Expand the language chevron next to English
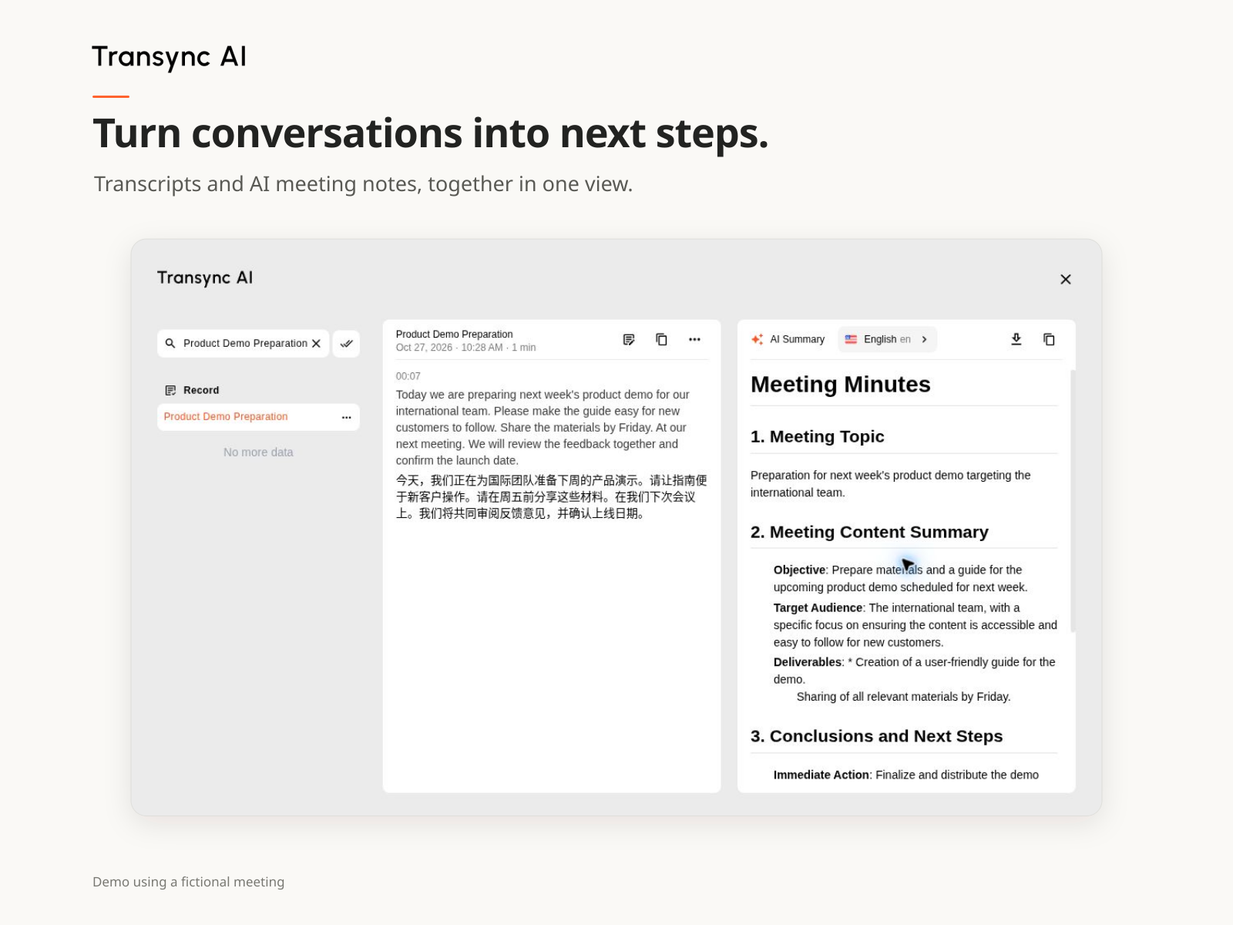 click(924, 340)
